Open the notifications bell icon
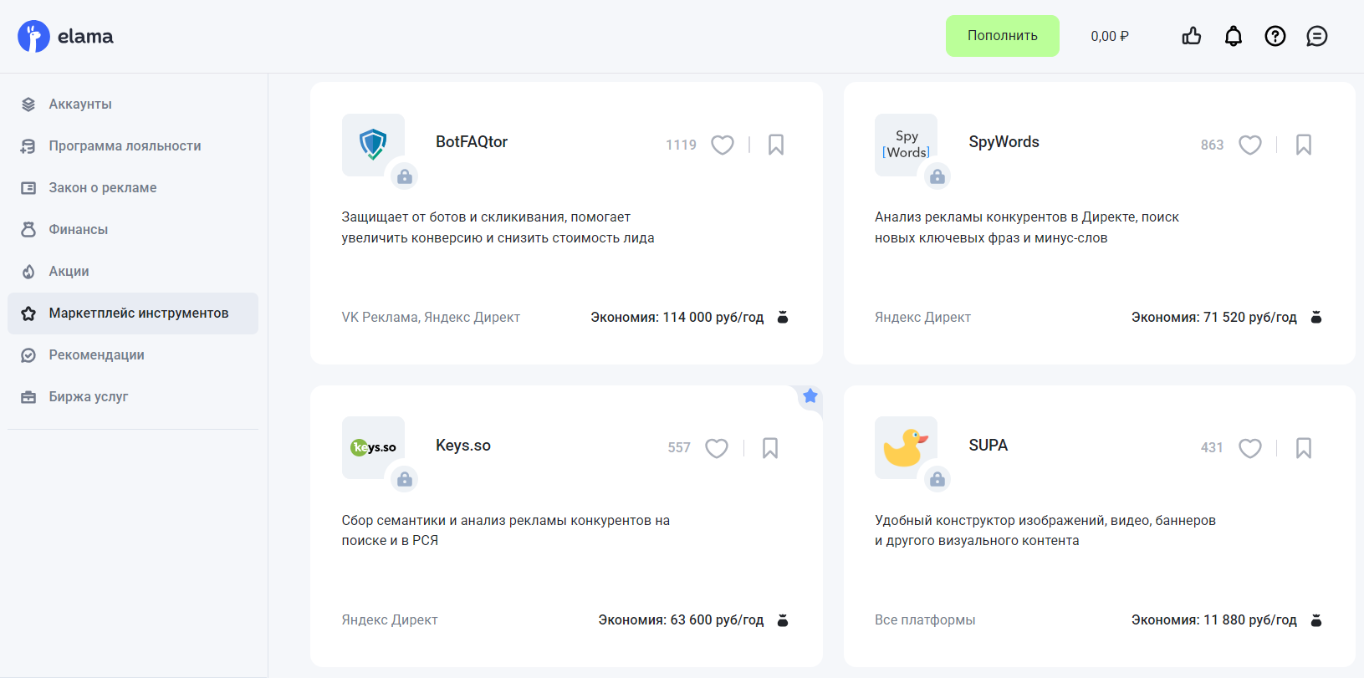 1234,36
